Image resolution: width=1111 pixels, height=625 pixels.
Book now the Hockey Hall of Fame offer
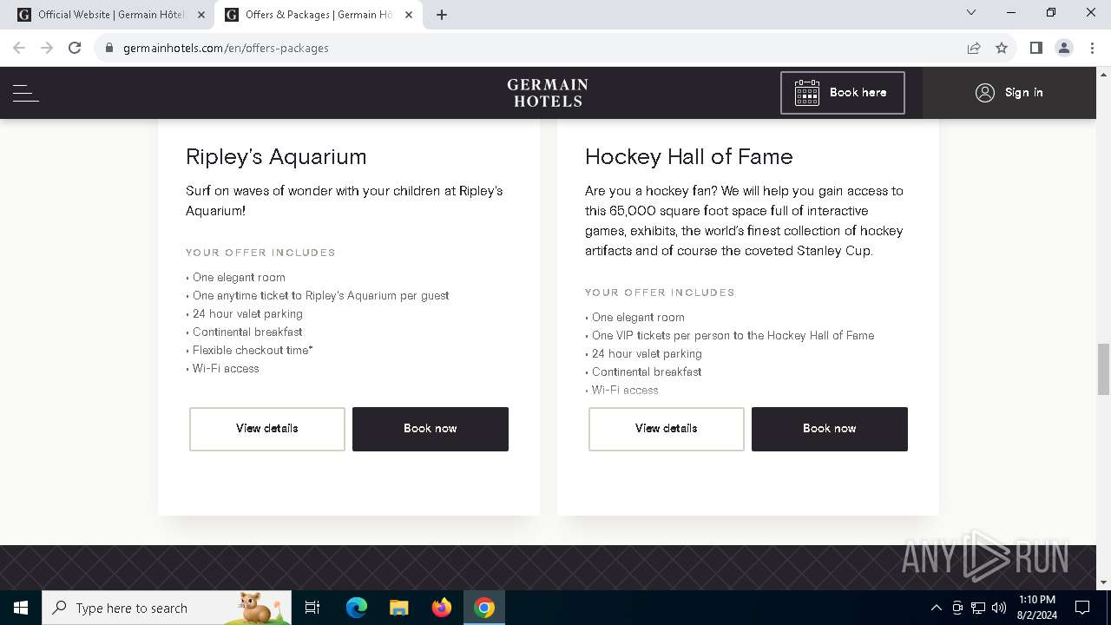point(829,429)
